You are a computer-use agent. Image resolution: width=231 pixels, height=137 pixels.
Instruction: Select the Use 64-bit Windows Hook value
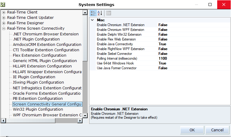pyautogui.click(x=162, y=63)
